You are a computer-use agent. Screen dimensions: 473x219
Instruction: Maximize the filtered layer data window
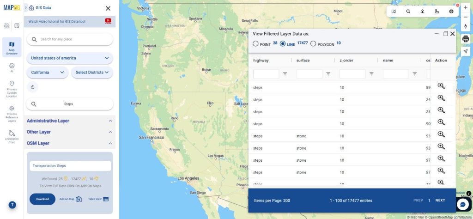tap(445, 34)
